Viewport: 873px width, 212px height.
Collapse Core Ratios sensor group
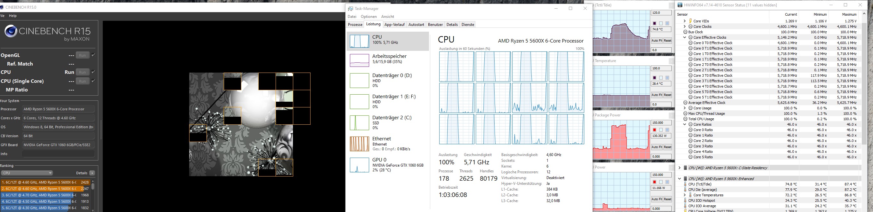coord(684,124)
